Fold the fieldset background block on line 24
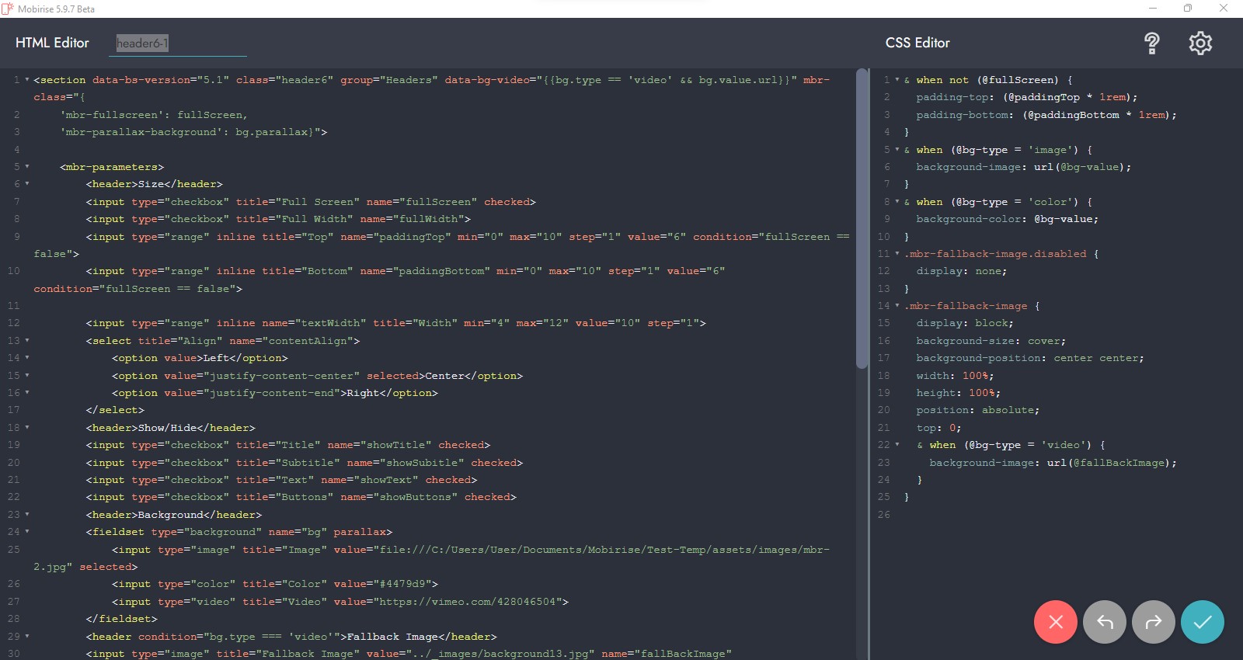Viewport: 1243px width, 660px height. 27,532
